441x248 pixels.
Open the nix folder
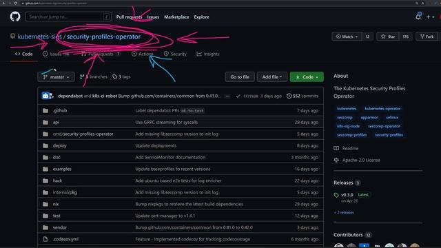pyautogui.click(x=56, y=204)
